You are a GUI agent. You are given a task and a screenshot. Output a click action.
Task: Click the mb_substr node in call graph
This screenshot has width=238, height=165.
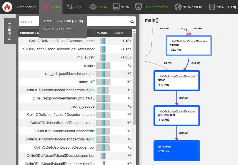[x=177, y=151]
